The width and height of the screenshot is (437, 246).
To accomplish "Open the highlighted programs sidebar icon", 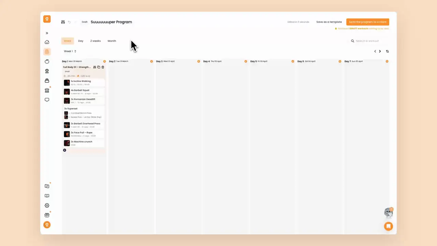I will pos(47,52).
